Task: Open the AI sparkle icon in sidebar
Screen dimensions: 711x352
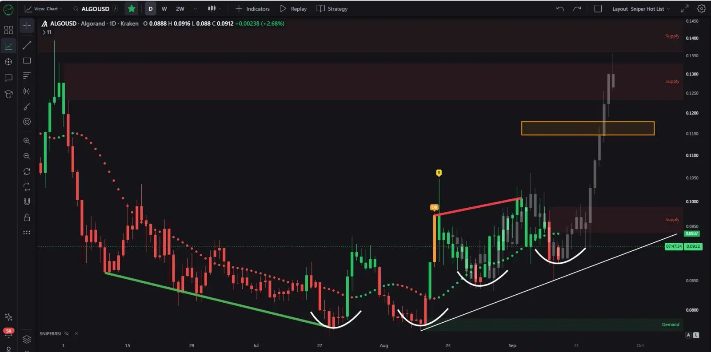Action: click(8, 317)
